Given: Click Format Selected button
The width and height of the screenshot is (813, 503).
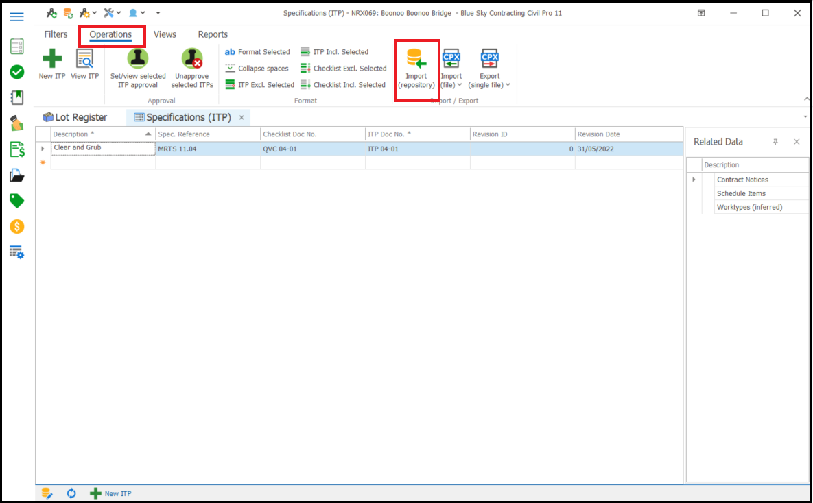Looking at the screenshot, I should (x=257, y=52).
